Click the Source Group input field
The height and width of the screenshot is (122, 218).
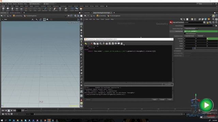198,26
